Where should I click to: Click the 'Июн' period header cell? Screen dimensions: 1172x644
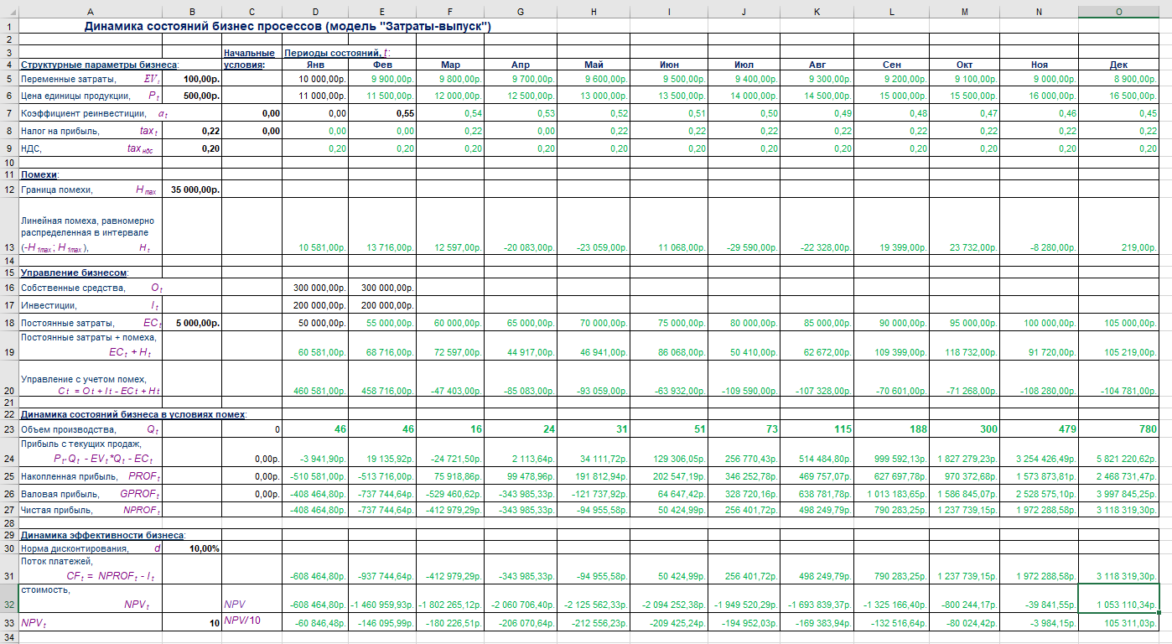669,65
